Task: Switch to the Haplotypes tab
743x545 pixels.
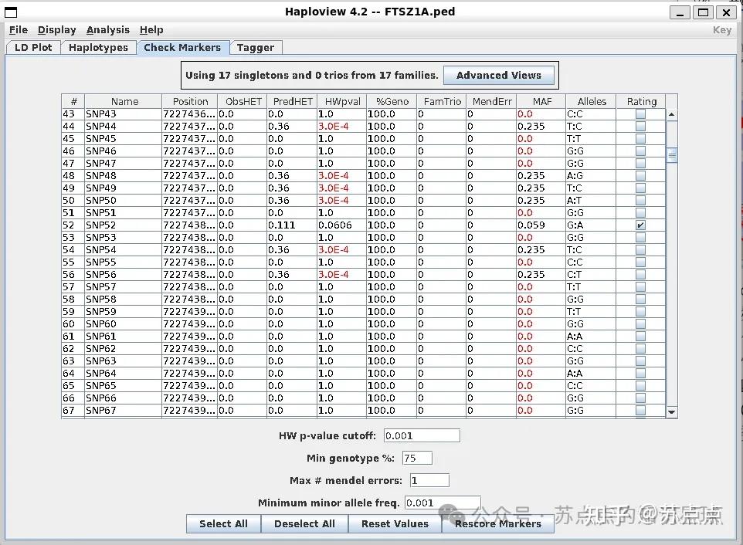Action: [x=98, y=47]
